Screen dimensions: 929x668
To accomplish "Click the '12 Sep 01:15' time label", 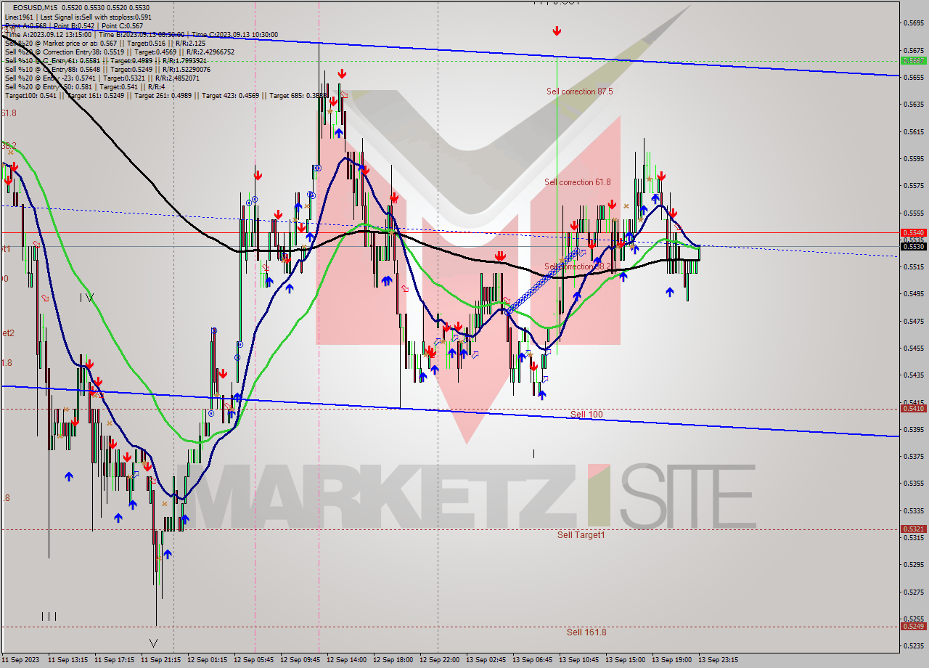I will [x=208, y=660].
